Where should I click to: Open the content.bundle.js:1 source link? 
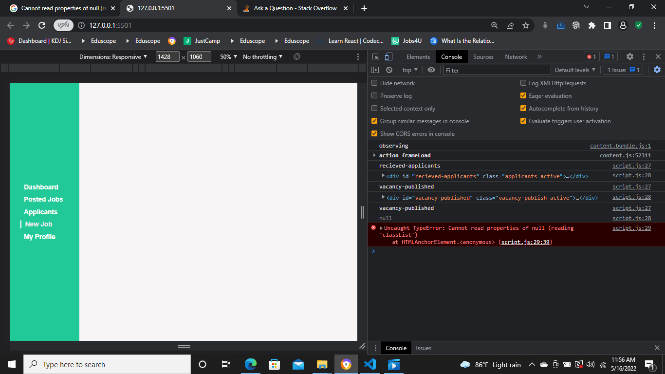[x=620, y=146]
